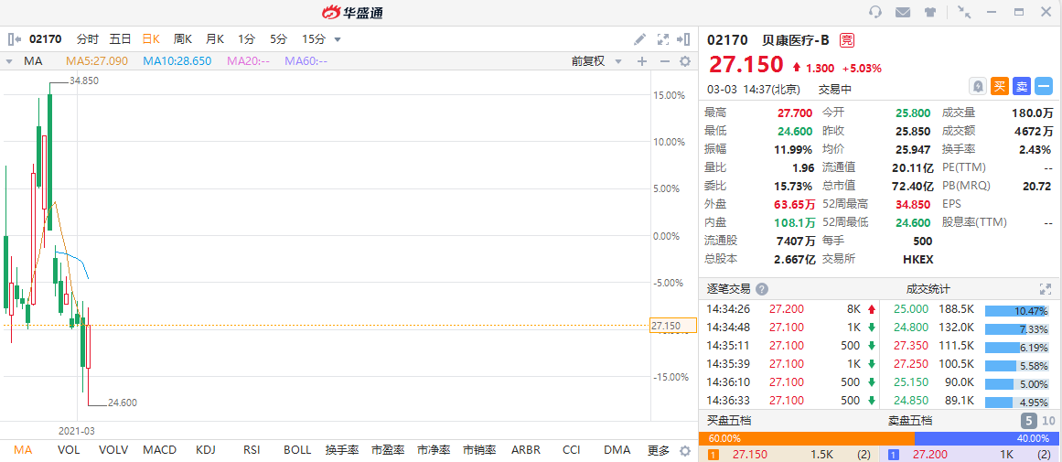Select MACD indicator

point(160,450)
